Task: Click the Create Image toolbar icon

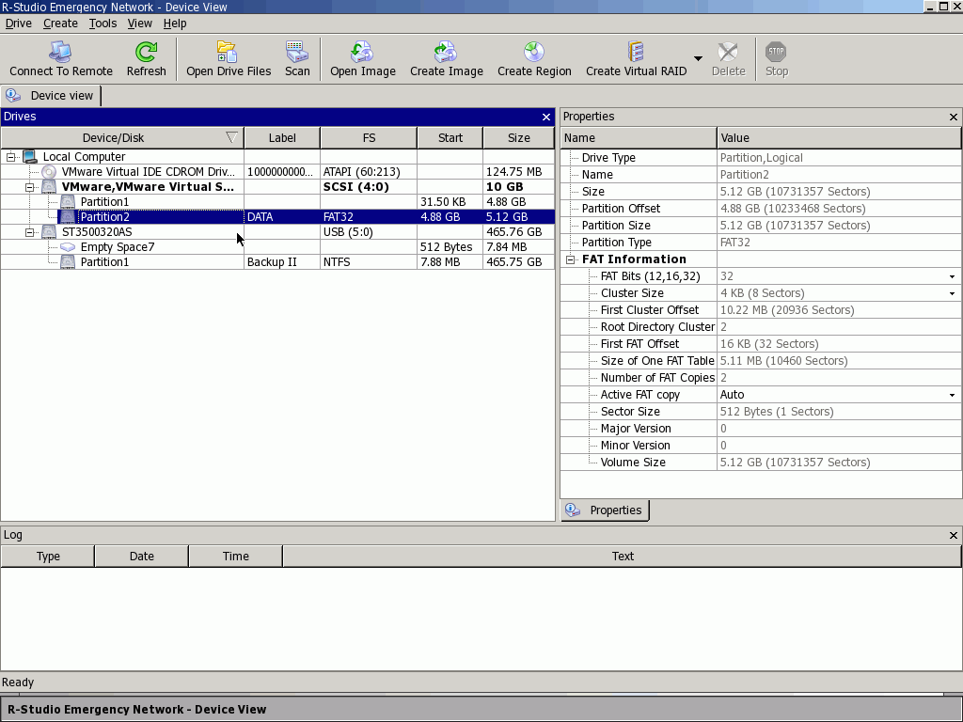Action: point(446,53)
